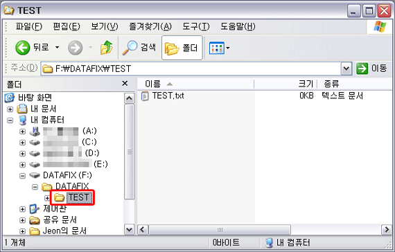This screenshot has height=252, width=395.
Task: Click the Forward arrow icon
Action: [75, 48]
